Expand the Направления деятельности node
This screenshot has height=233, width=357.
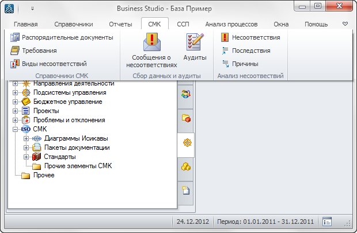click(x=15, y=83)
